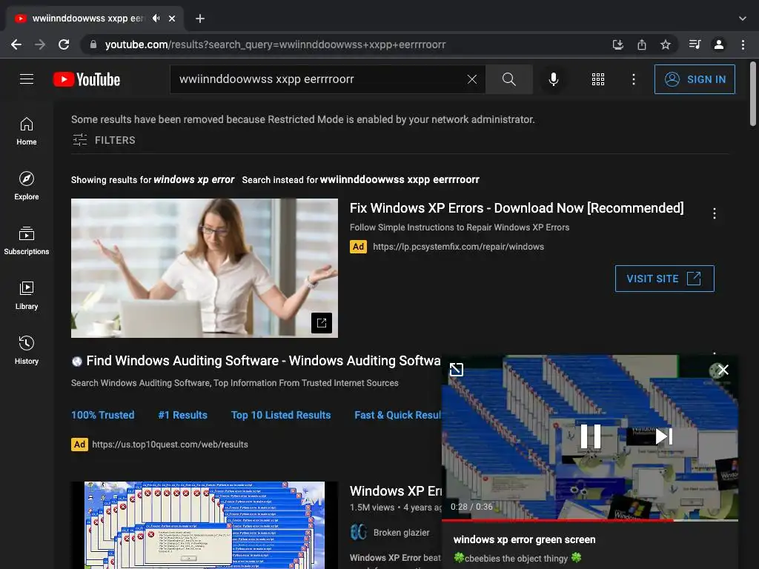Go forward with the browser forward arrow
This screenshot has height=569, width=759.
pos(40,44)
